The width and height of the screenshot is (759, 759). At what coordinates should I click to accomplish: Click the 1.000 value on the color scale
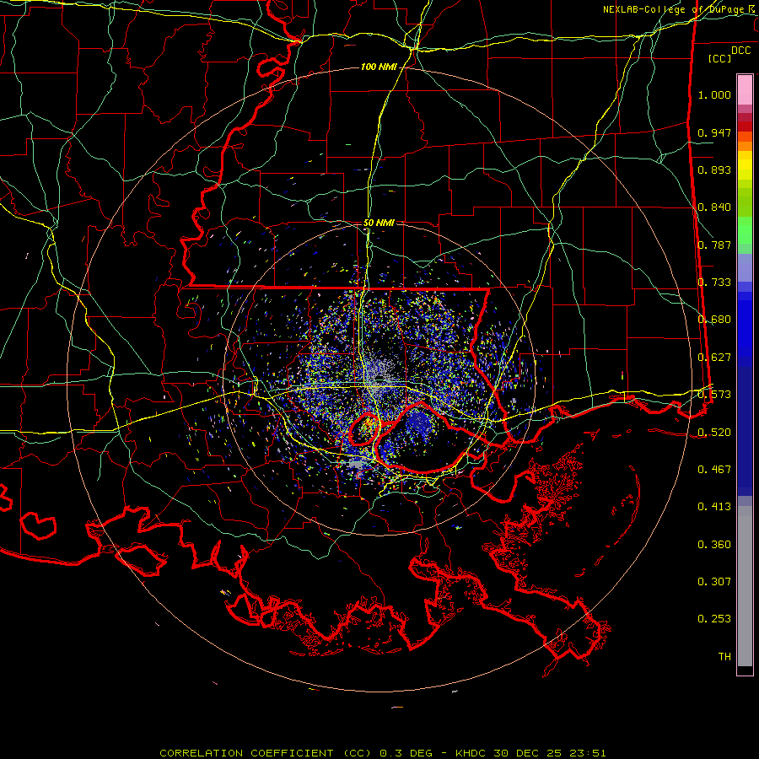(x=714, y=94)
